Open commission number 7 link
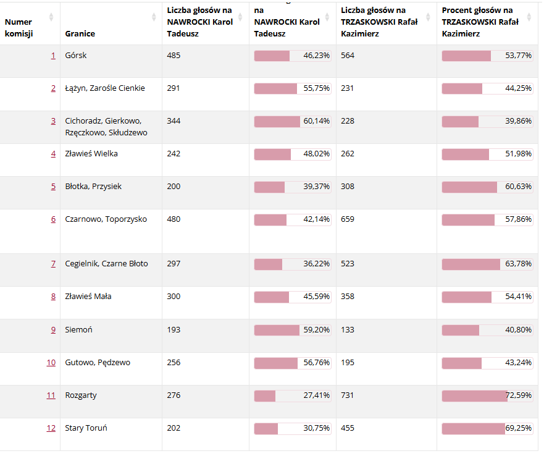The image size is (544, 456). coord(53,264)
